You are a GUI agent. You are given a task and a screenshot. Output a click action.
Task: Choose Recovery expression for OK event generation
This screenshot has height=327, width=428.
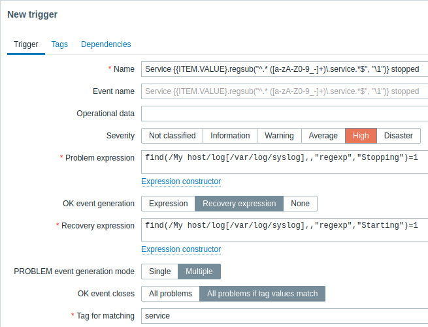click(239, 204)
